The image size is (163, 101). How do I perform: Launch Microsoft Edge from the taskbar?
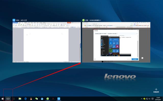click(25, 99)
